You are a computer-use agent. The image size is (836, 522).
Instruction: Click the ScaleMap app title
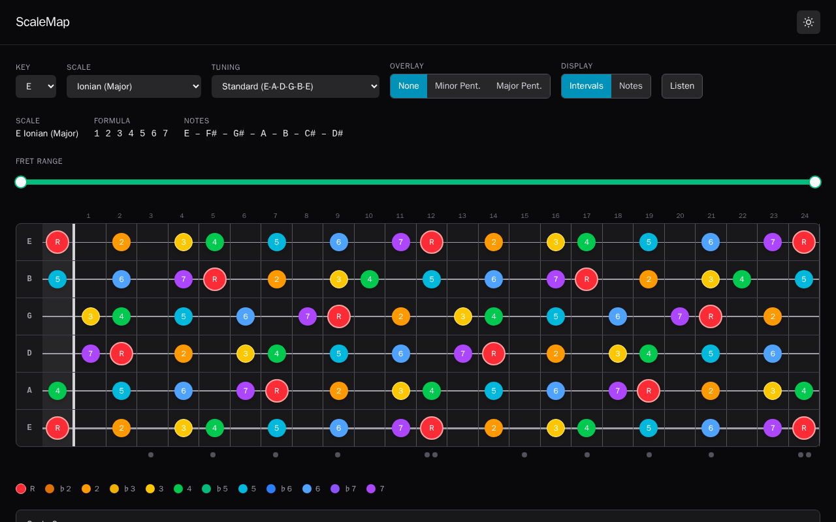pyautogui.click(x=43, y=22)
